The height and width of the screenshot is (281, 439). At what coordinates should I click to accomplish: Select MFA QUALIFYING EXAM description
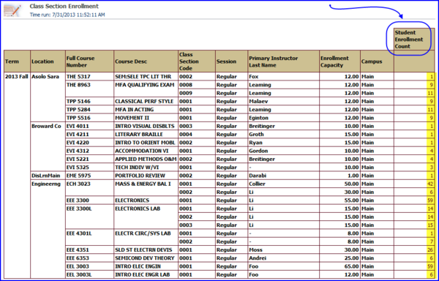click(145, 85)
